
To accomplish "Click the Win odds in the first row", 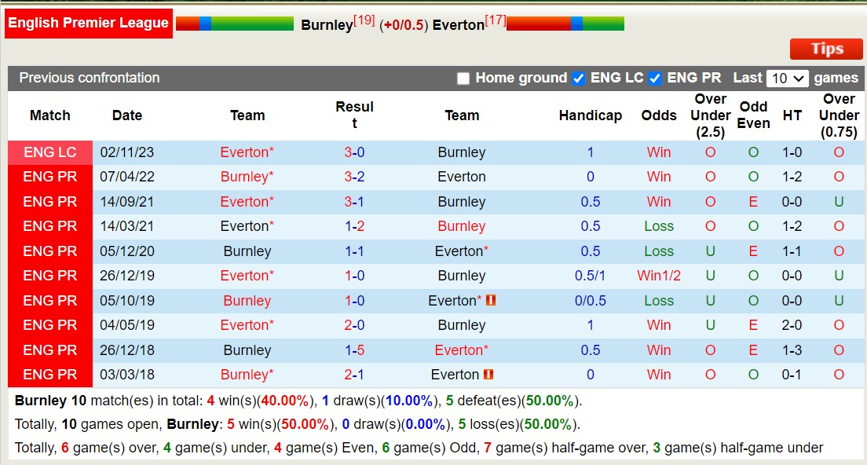I will coord(658,152).
